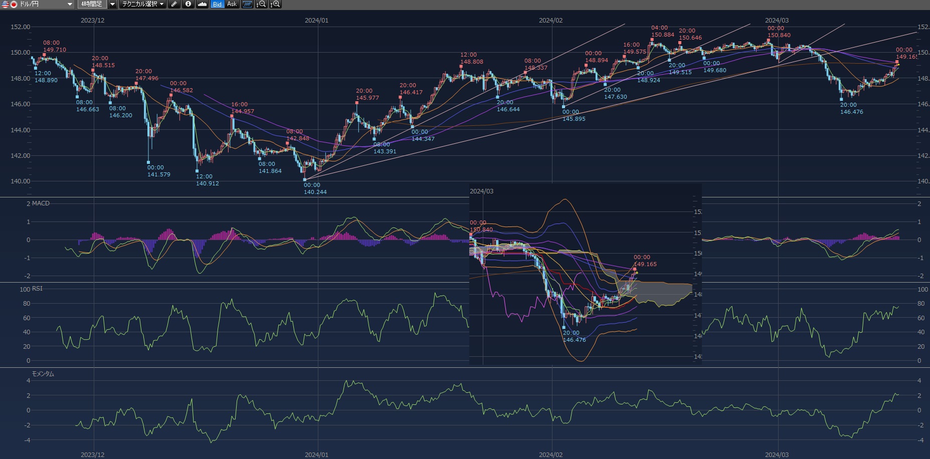This screenshot has height=459, width=930.
Task: Open the テクニカル選択 menu
Action: (x=142, y=4)
